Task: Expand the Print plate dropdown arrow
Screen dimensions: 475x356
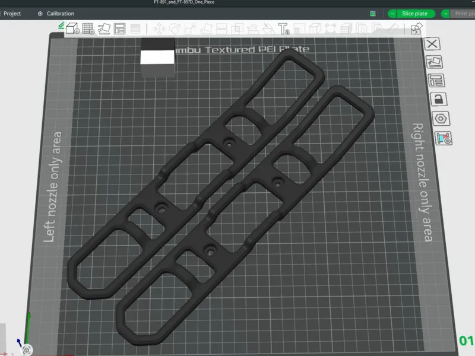Action: point(446,14)
